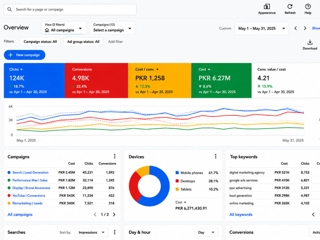The image size is (320, 240).
Task: Go to previous Campaigns page arrow
Action: [95, 214]
